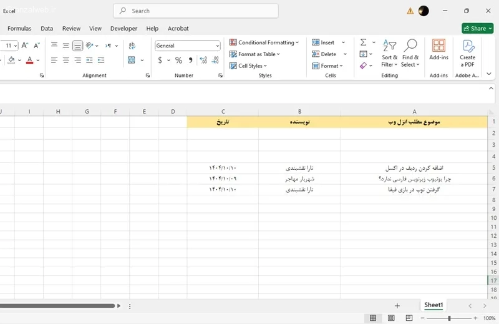Increase decimal places
This screenshot has width=499, height=324.
coord(203,60)
